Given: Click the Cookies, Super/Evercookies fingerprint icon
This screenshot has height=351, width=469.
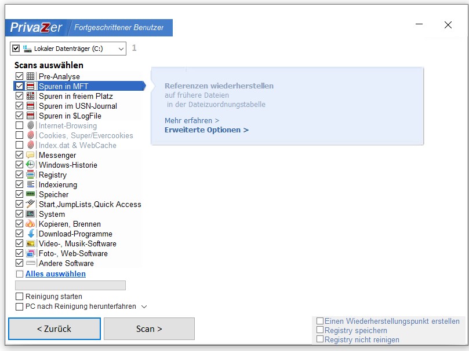Looking at the screenshot, I should point(30,135).
